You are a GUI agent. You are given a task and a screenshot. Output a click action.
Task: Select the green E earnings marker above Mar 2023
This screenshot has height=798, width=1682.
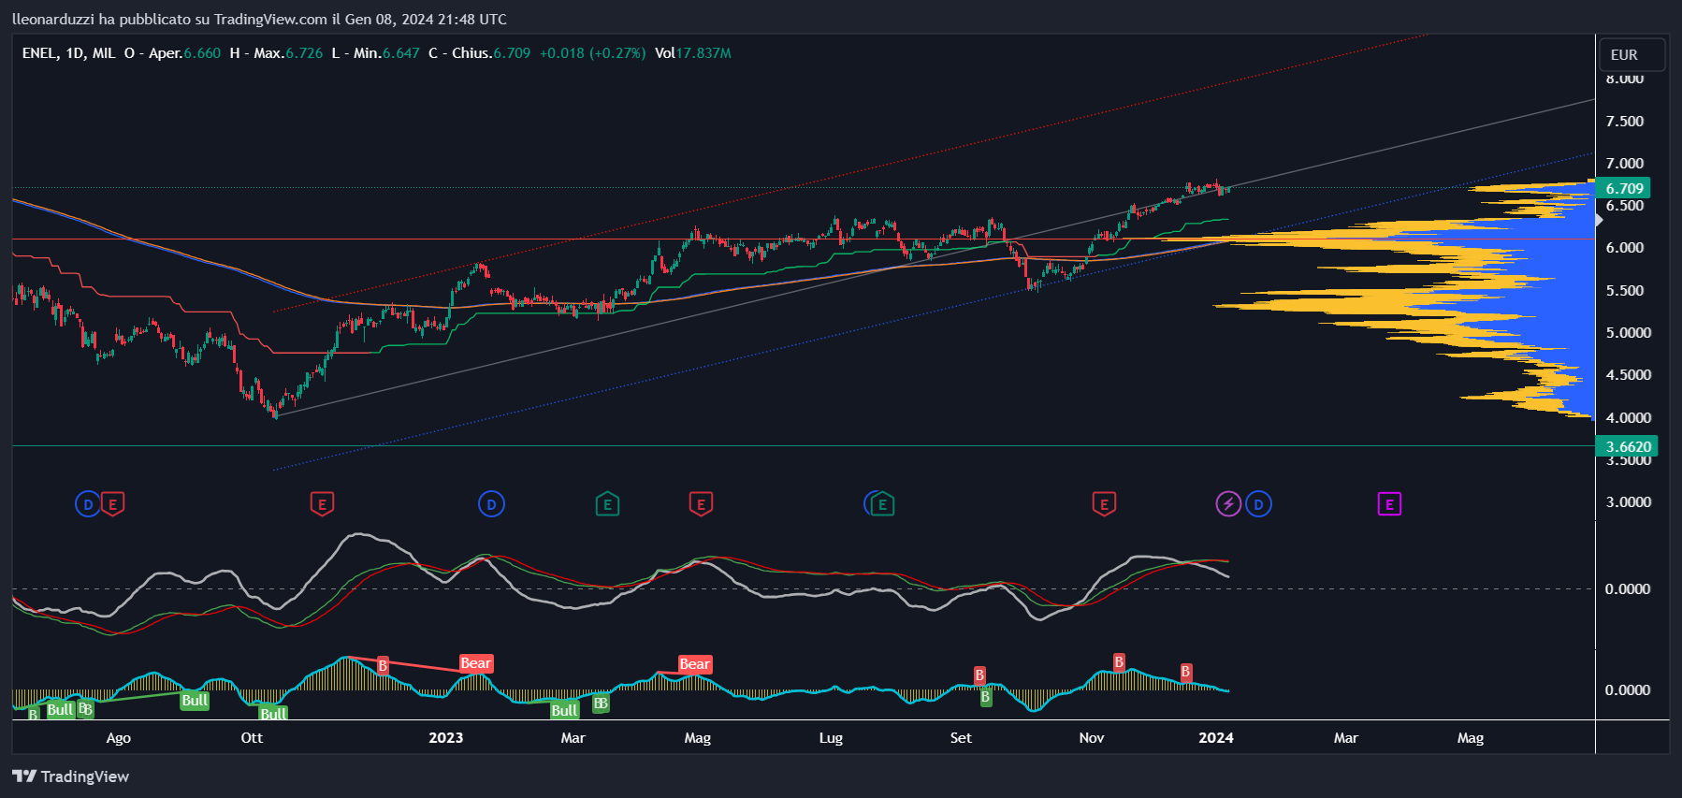click(x=607, y=505)
